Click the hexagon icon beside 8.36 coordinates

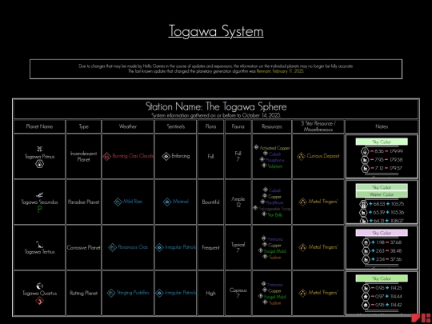click(365, 151)
